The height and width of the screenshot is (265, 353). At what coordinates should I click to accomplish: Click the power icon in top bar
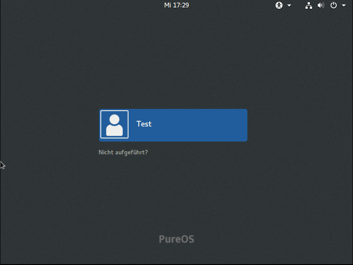coord(334,5)
